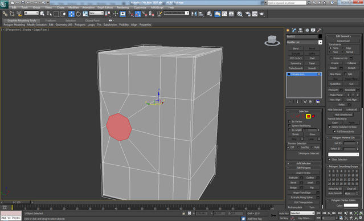Viewport: 364px width, 221px height.
Task: Uncheck the Clear Selection checkbox
Action: [329, 159]
